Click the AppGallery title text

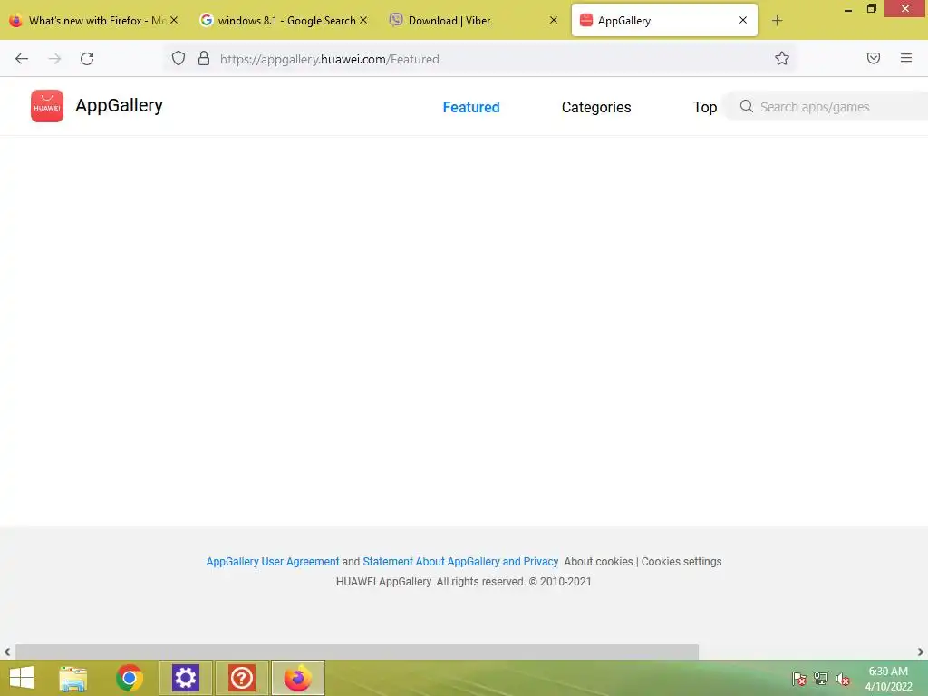[119, 105]
